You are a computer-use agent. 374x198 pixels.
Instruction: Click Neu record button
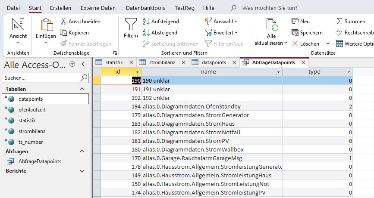coord(301,22)
